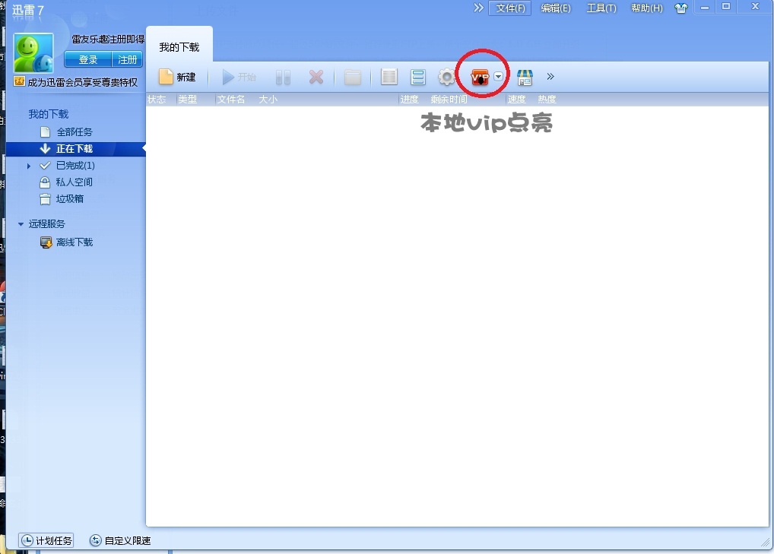Click the red VIP toolbar icon

pos(480,77)
